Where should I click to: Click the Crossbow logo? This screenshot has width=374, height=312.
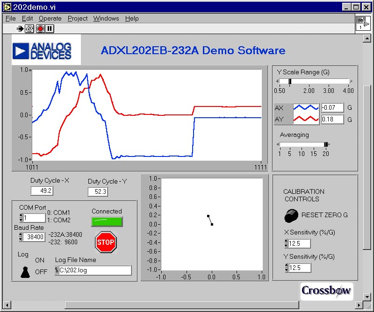pyautogui.click(x=326, y=291)
